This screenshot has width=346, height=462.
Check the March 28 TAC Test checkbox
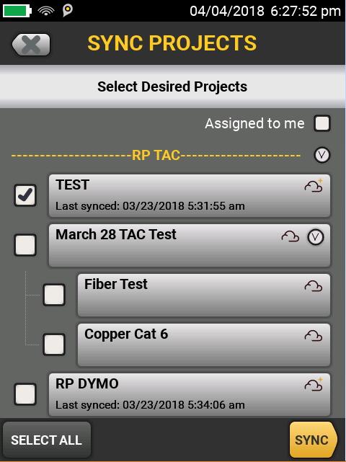25,245
